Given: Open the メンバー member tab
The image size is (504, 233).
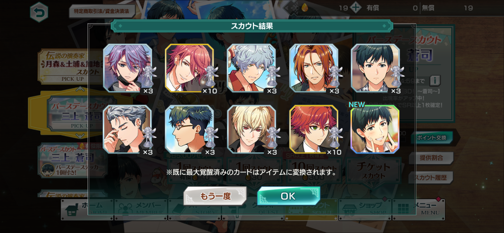Looking at the screenshot, I should [x=141, y=209].
